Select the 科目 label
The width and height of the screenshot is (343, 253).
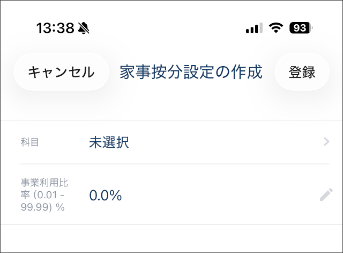[x=29, y=142]
